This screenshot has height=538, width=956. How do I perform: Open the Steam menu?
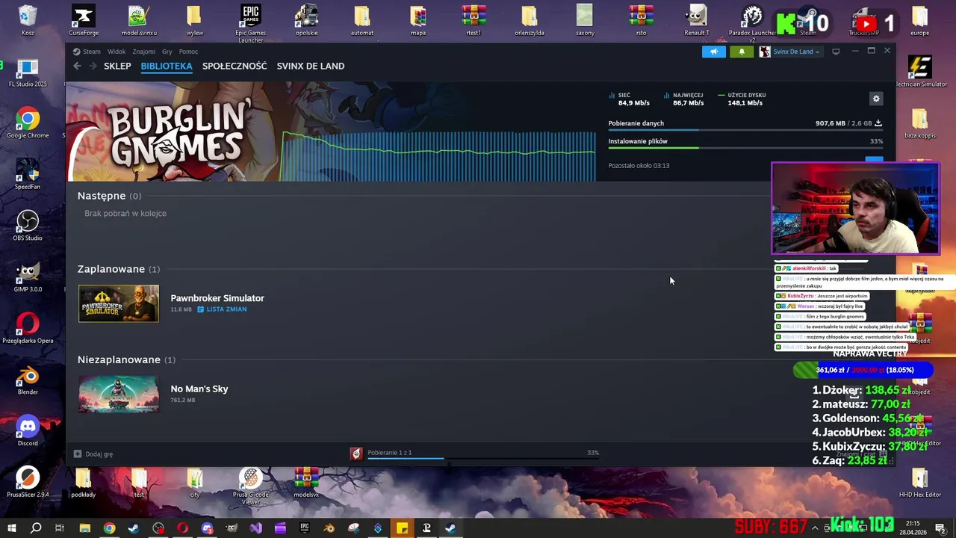(x=92, y=52)
